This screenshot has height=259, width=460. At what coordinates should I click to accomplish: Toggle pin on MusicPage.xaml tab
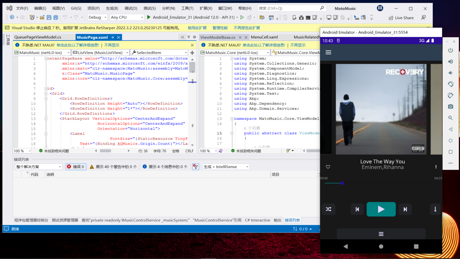[113, 37]
